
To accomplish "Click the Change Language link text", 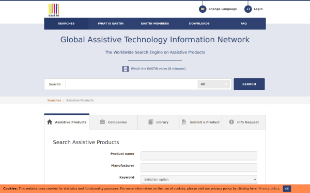I will (223, 9).
